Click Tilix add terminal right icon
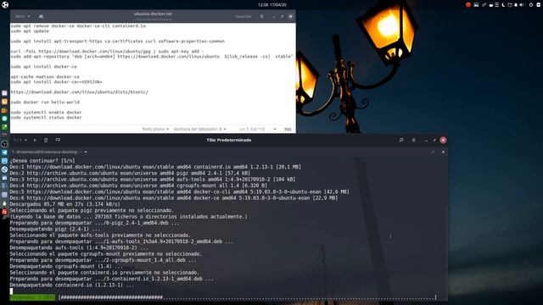543x305 pixels. [x=46, y=140]
